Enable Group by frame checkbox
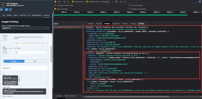The image size is (202, 99). pyautogui.click(x=130, y=5)
